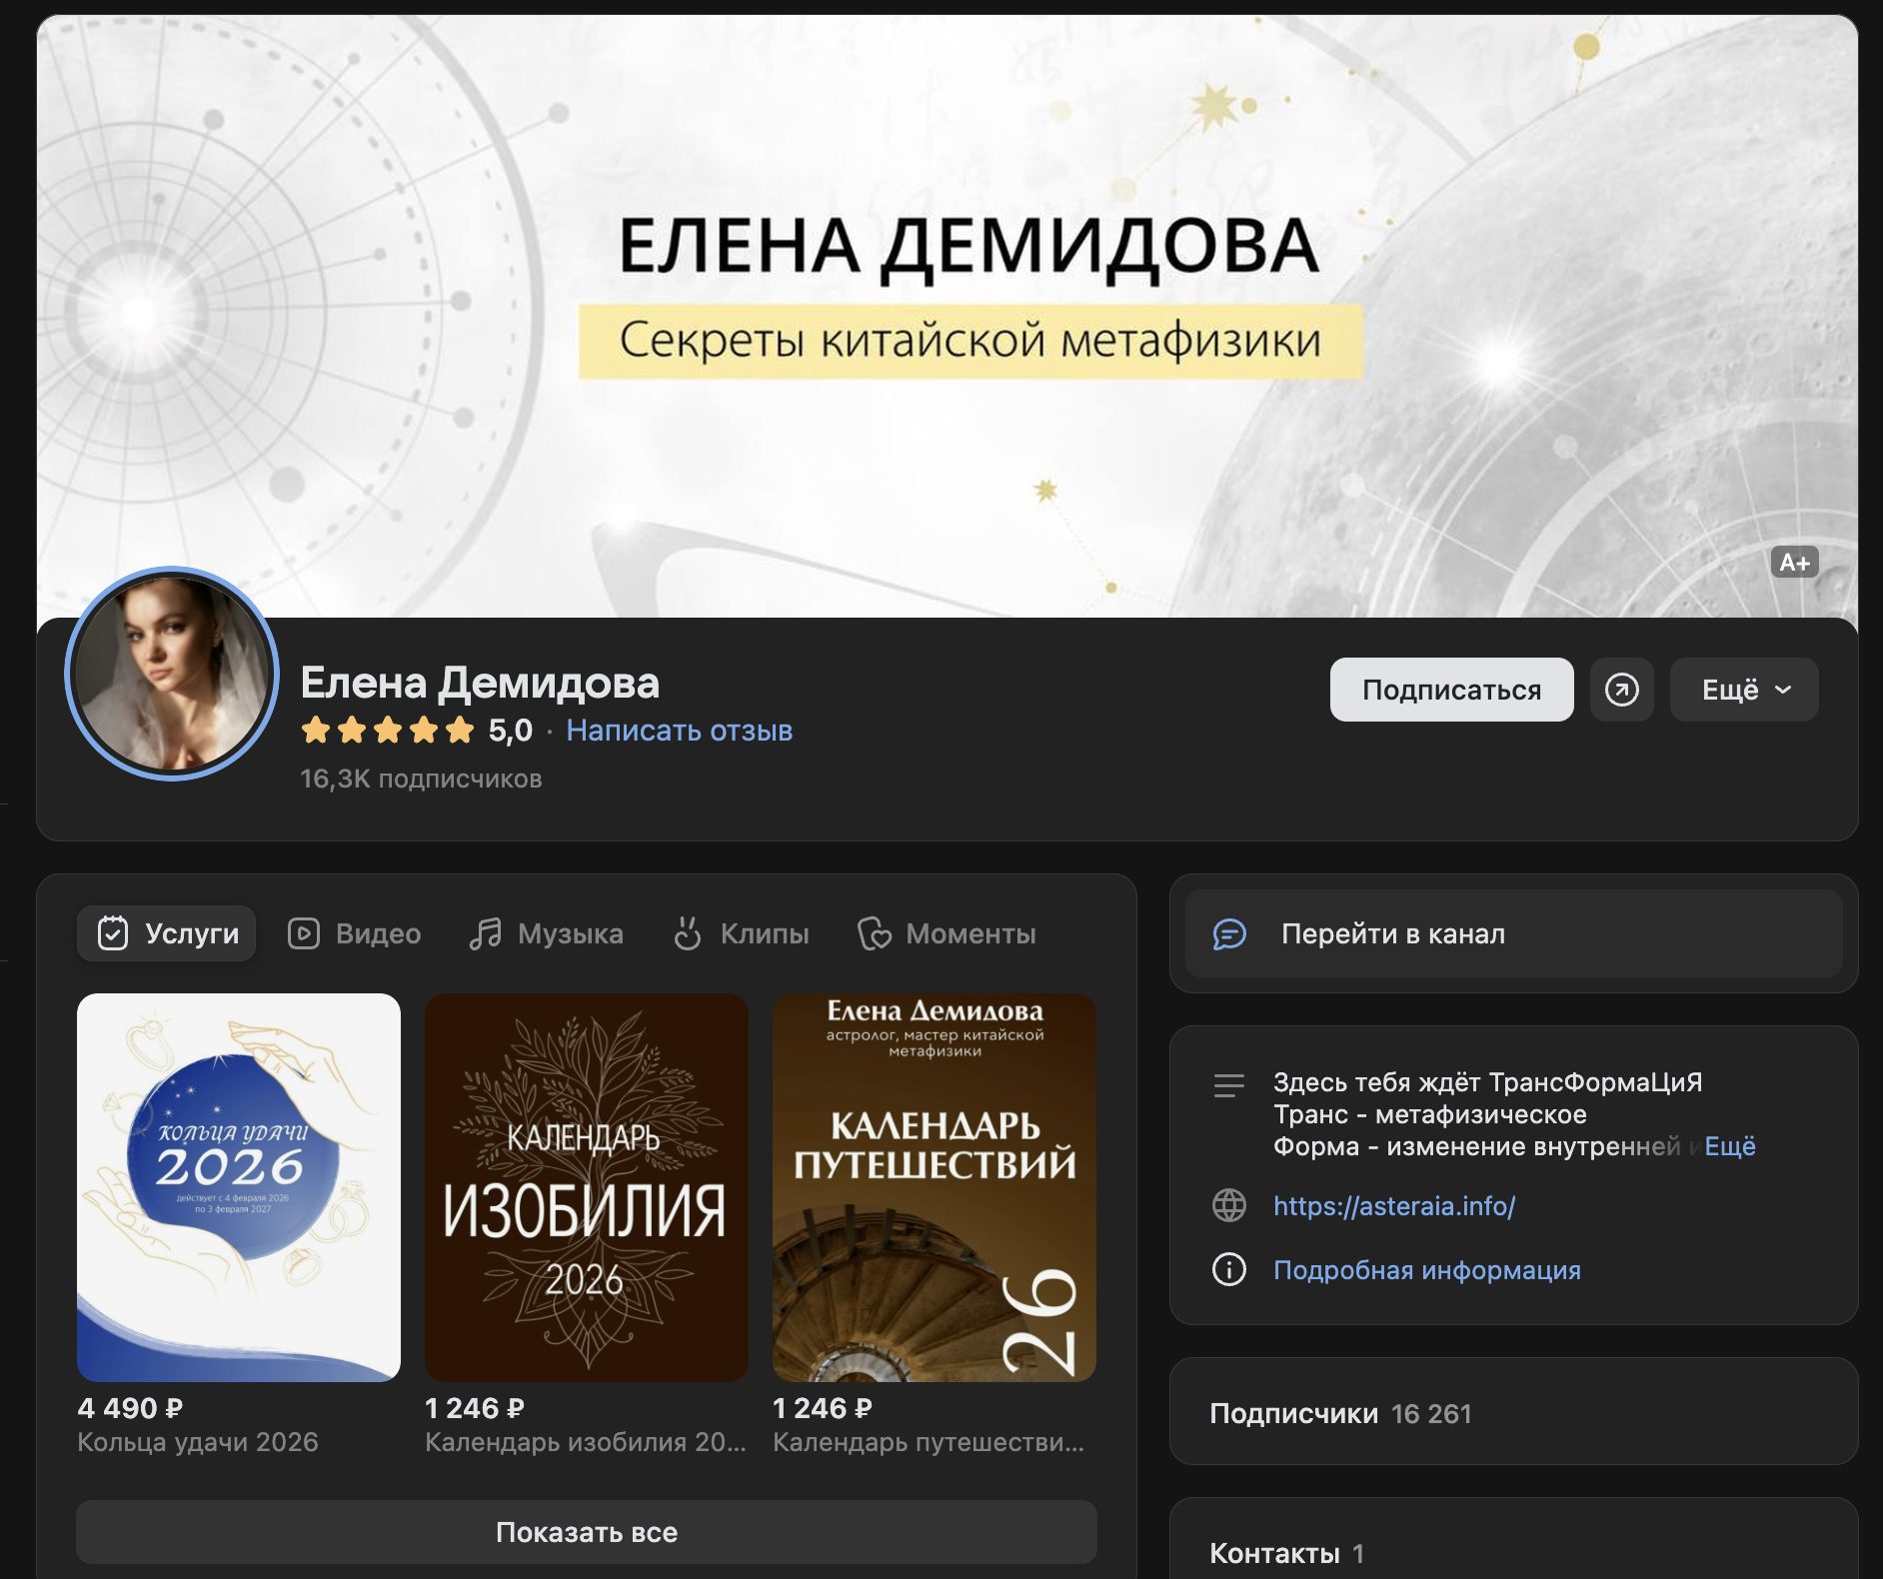
Task: Click the Елена Демидова profile name
Action: click(480, 683)
